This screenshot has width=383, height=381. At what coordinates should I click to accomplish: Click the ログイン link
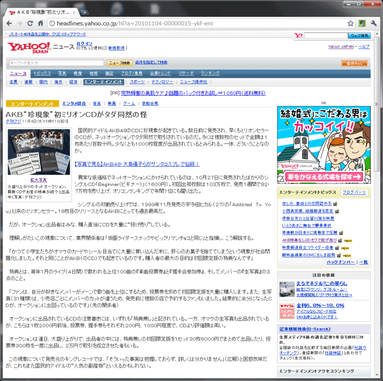(84, 44)
